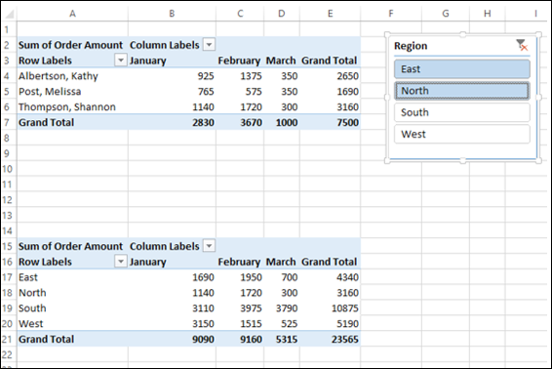Select column H header

[488, 14]
